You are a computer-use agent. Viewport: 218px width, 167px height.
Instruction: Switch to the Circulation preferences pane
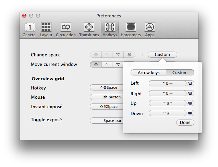pos(65,29)
